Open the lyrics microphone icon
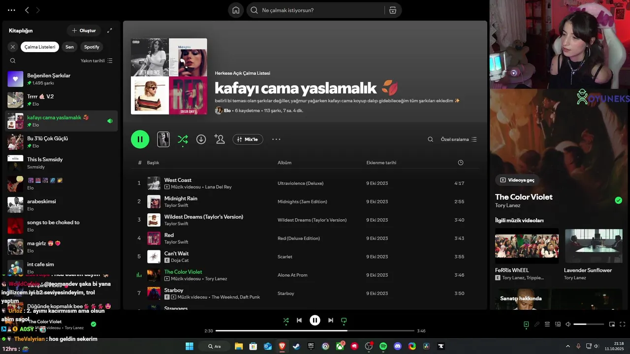 pos(537,324)
